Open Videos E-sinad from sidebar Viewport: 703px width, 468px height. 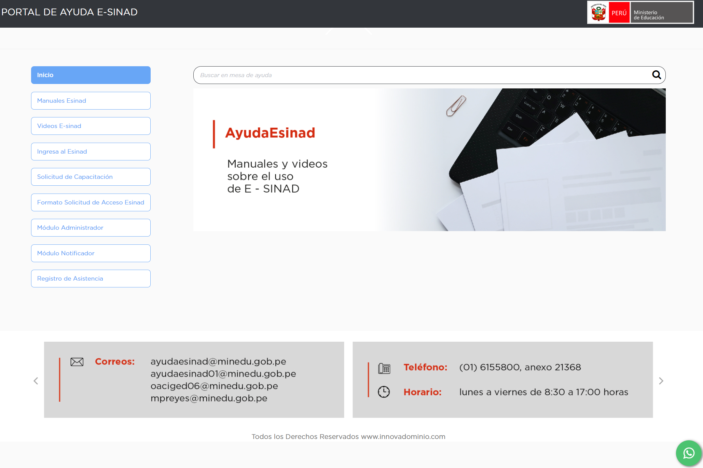91,126
